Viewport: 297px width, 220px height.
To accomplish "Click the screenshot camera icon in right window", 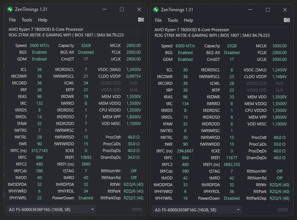I will [x=286, y=20].
